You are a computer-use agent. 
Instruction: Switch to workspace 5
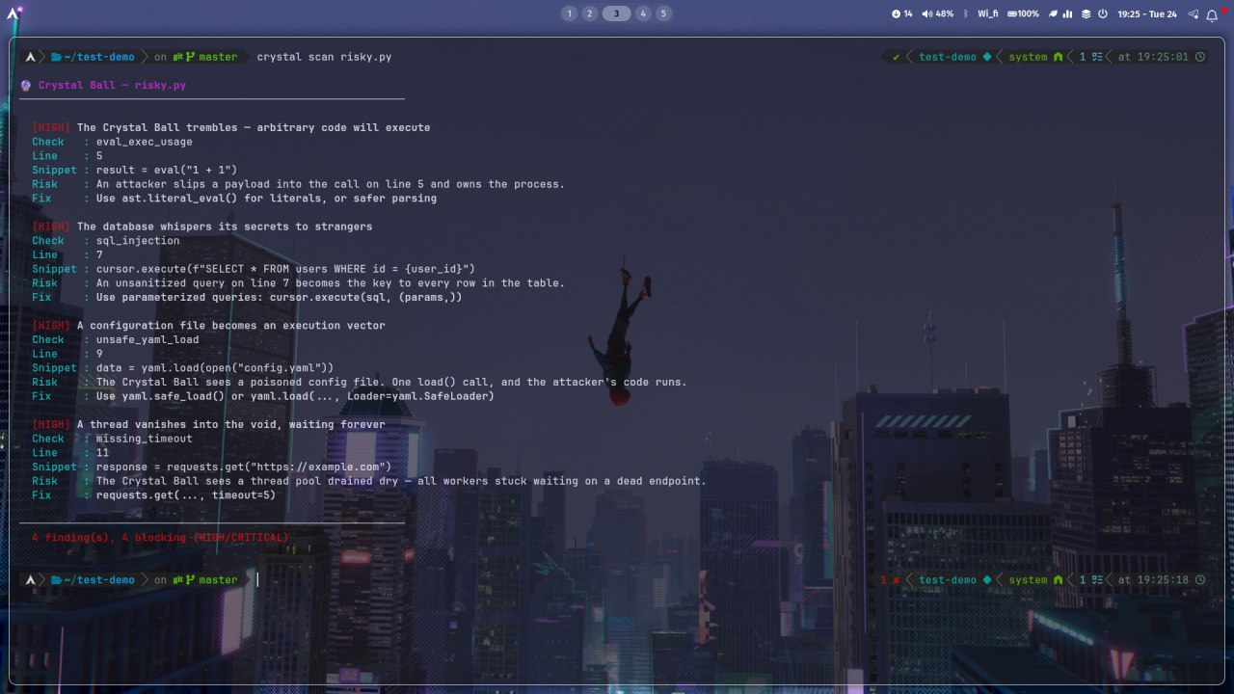point(663,13)
